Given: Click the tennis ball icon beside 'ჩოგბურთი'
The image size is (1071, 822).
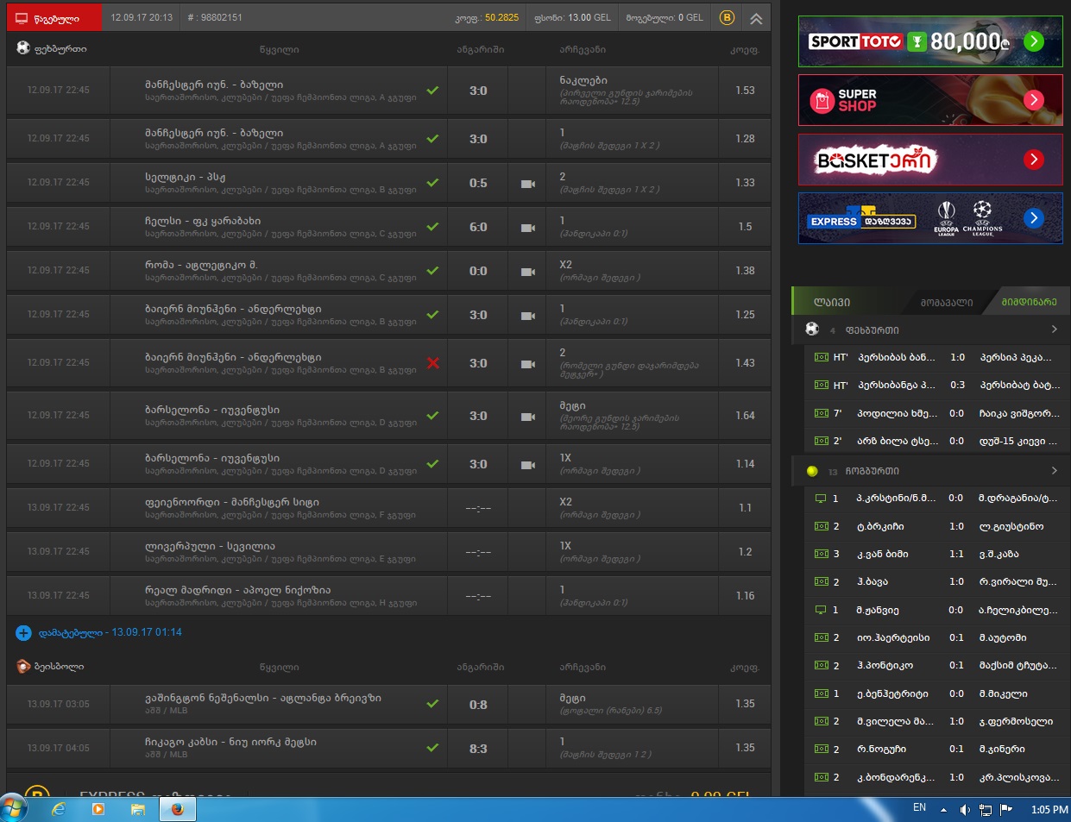Looking at the screenshot, I should pyautogui.click(x=812, y=471).
